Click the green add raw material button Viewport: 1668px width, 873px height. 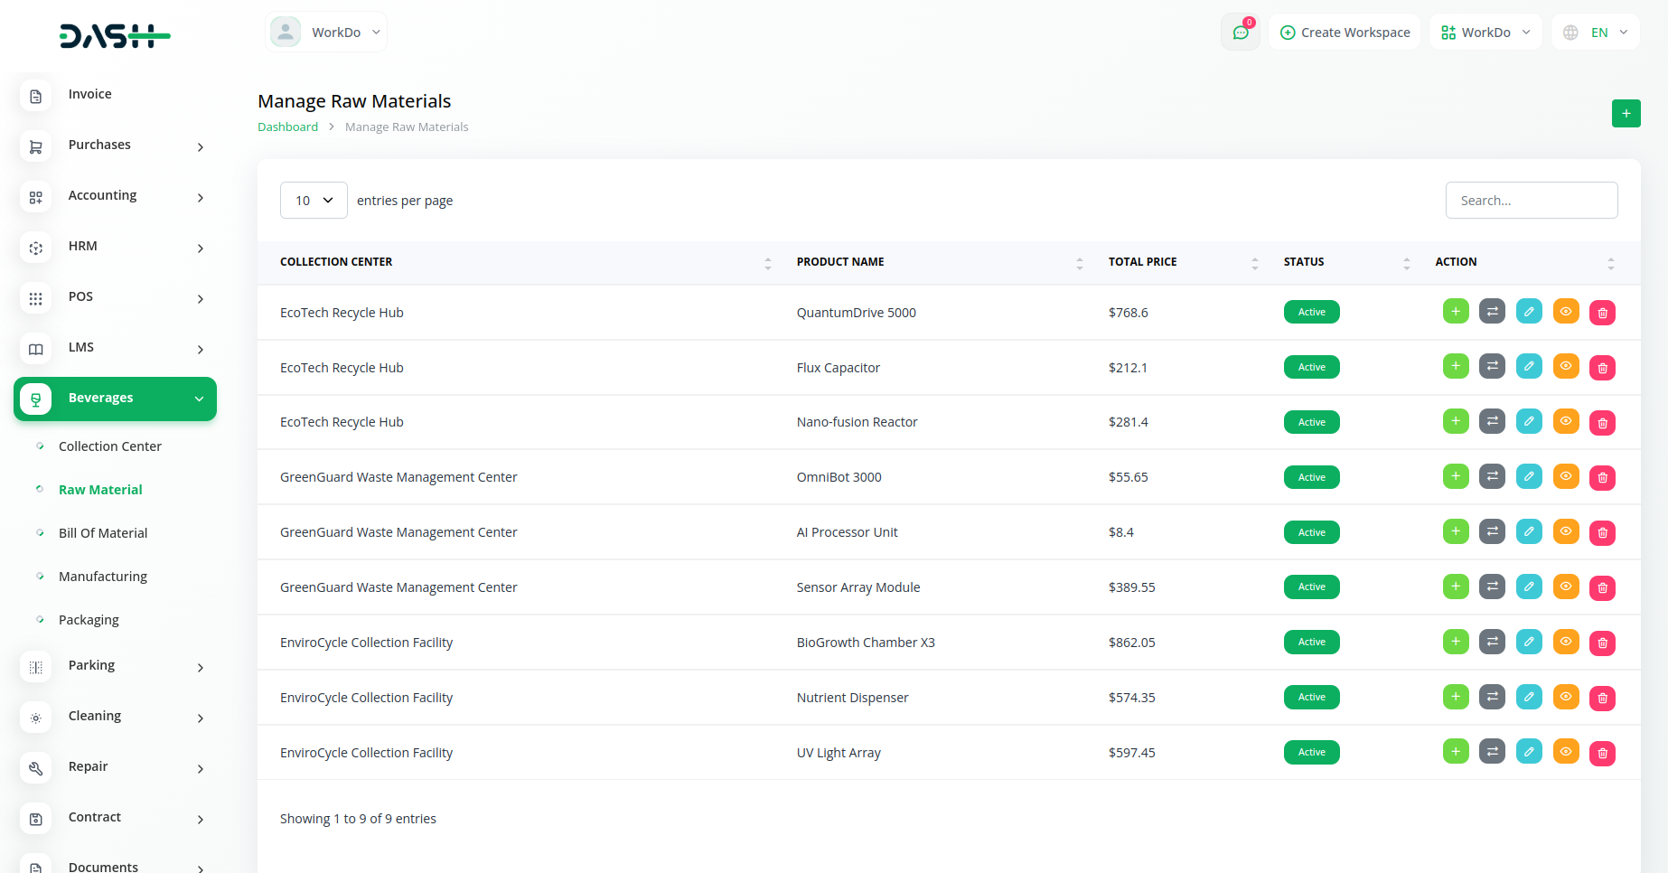coord(1626,114)
